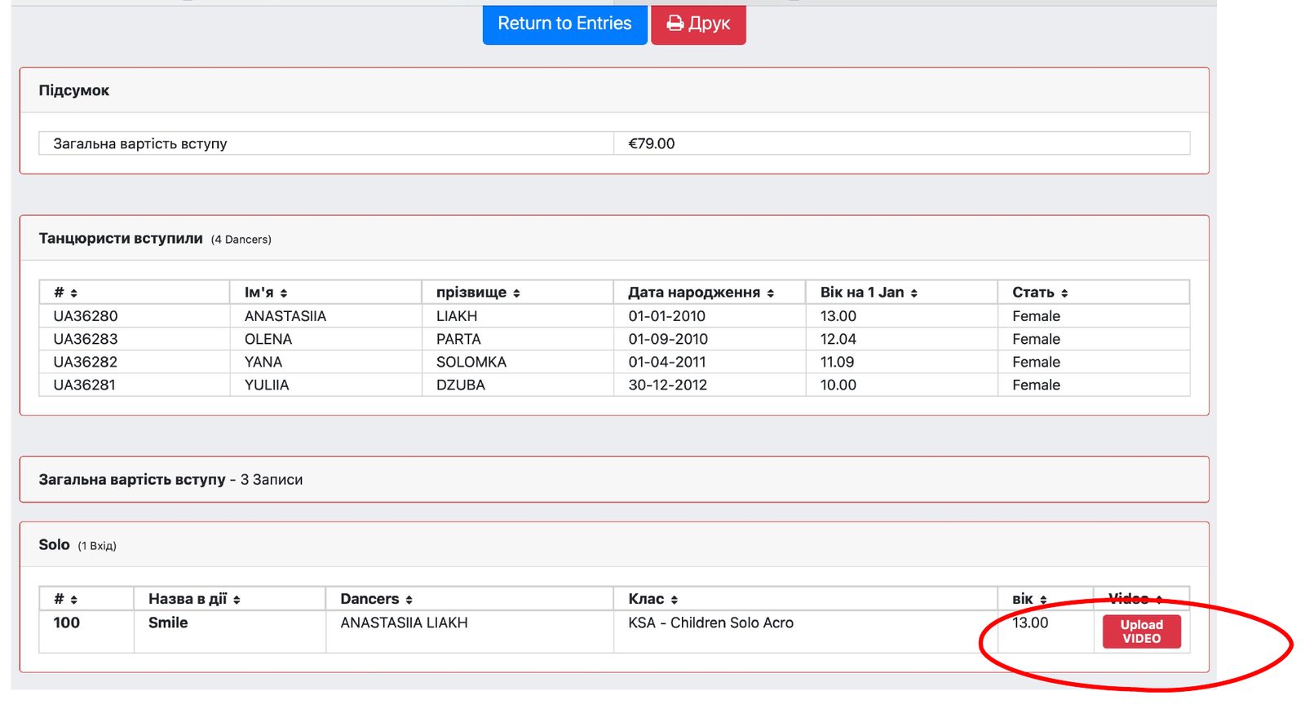Upload video for the Smile solo entry

pos(1141,631)
